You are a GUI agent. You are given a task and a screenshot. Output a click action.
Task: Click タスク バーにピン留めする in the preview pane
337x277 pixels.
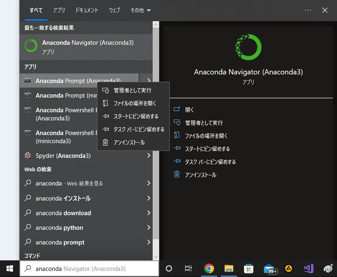[x=210, y=162]
